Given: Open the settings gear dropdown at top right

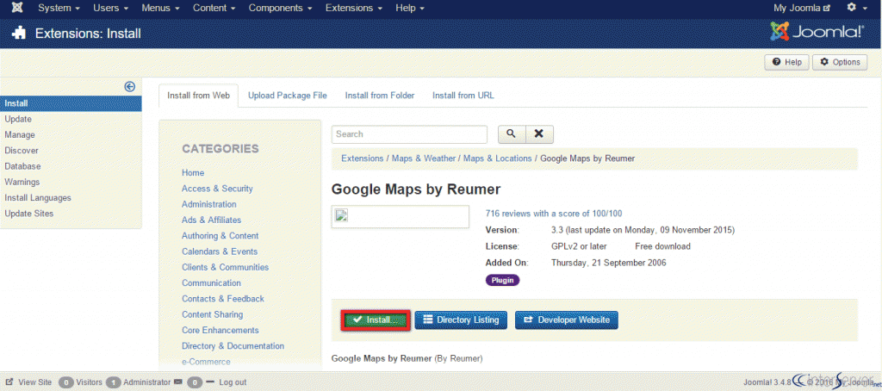Looking at the screenshot, I should [x=855, y=8].
